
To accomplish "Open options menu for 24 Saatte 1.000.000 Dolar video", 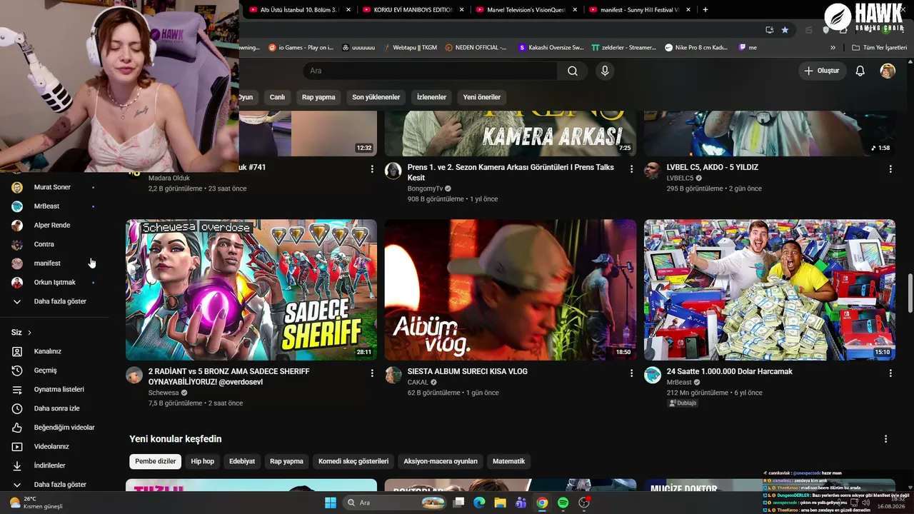I will point(890,373).
